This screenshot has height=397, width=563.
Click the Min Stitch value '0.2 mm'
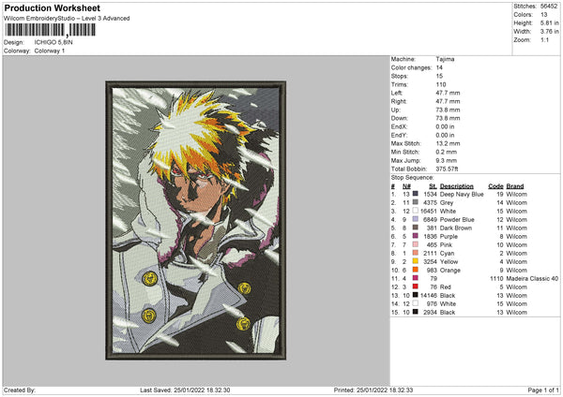click(447, 152)
